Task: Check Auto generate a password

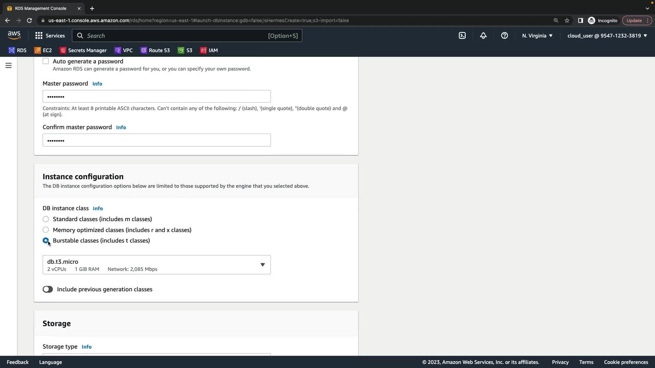Action: point(46,61)
